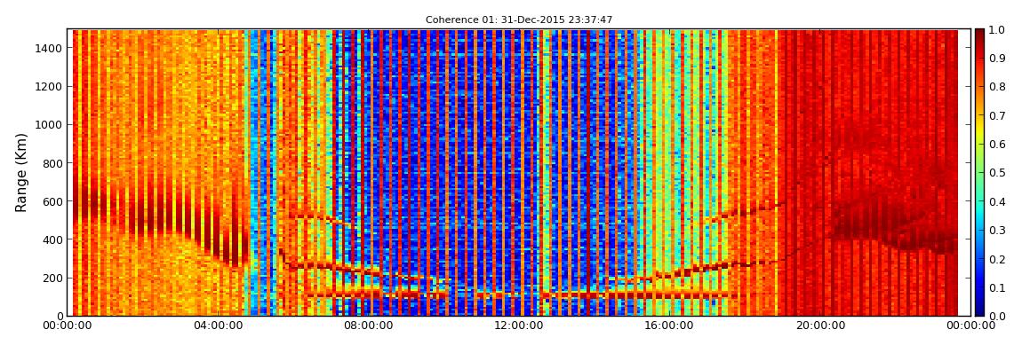
Task: Click the 0.6 colorbar tick label
Action: pos(999,145)
